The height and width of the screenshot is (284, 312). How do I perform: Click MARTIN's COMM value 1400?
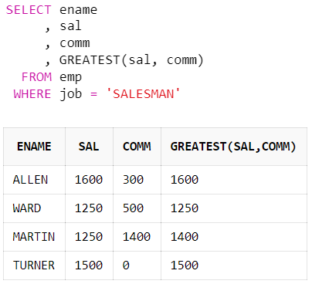tap(137, 237)
